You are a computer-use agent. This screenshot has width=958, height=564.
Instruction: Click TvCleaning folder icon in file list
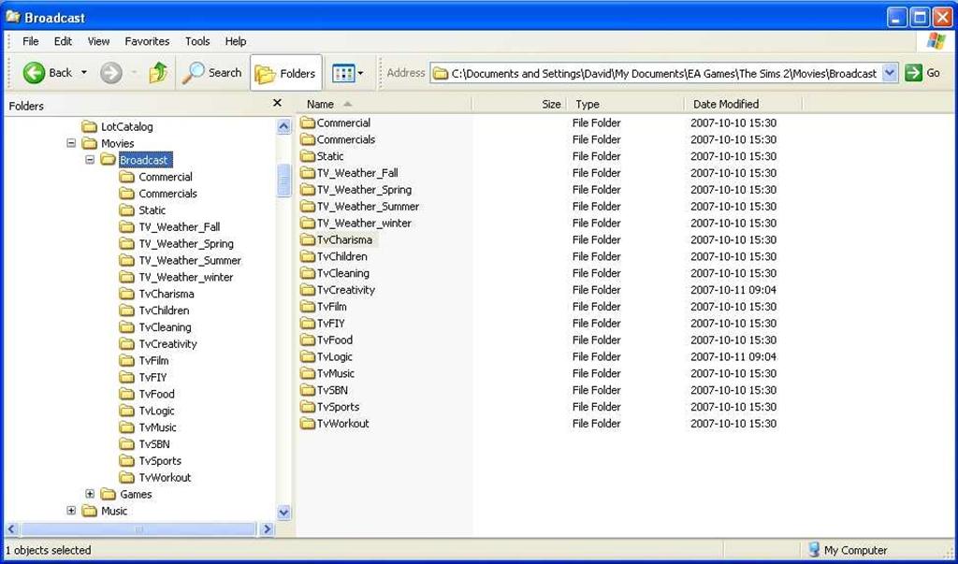[x=307, y=273]
